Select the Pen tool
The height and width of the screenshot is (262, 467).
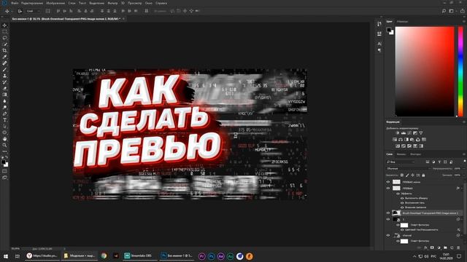[4, 114]
